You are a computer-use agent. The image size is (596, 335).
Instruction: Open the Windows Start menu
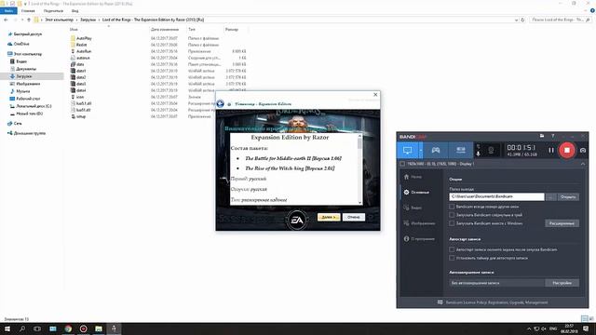coord(7,328)
